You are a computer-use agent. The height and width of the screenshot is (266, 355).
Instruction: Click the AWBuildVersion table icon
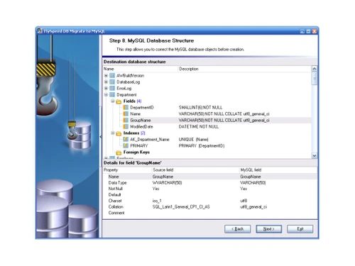(x=112, y=76)
